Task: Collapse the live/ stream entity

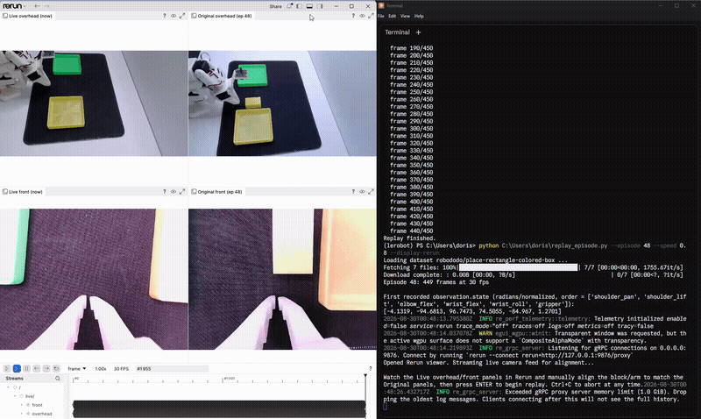Action: pyautogui.click(x=15, y=395)
